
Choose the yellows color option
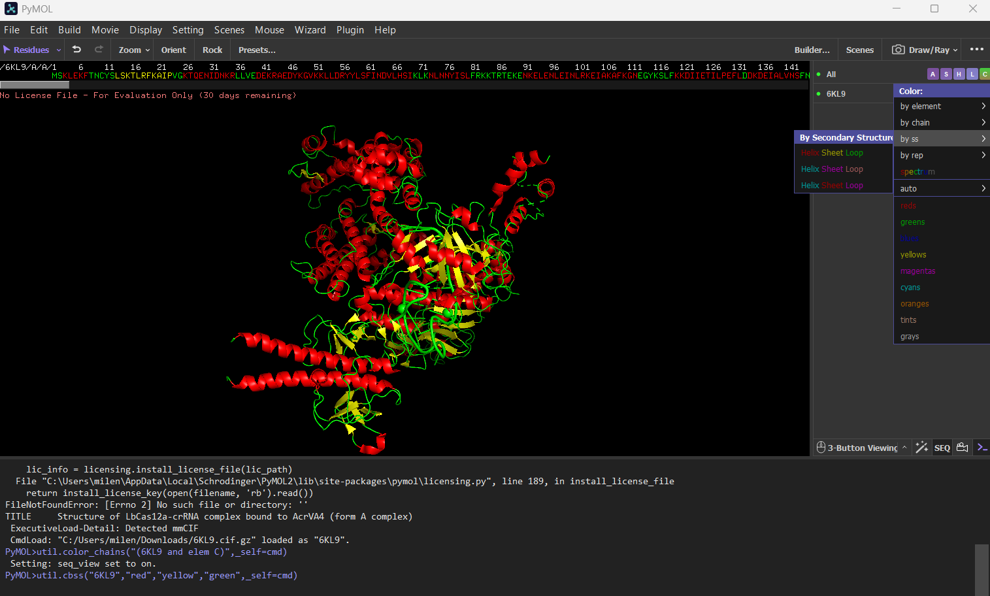[913, 255]
